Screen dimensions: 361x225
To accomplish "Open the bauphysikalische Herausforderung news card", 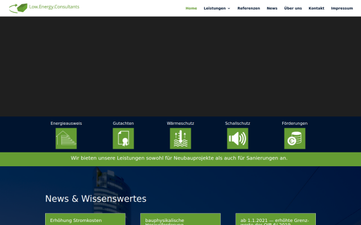I will click(x=180, y=219).
